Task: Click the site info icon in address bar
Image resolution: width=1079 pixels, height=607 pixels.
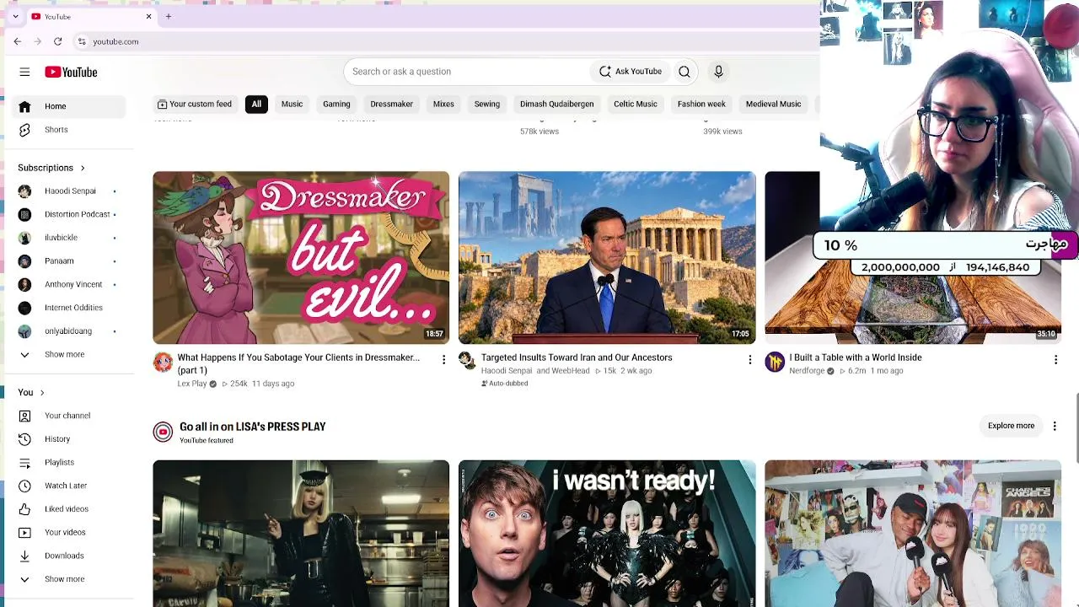Action: (x=82, y=41)
